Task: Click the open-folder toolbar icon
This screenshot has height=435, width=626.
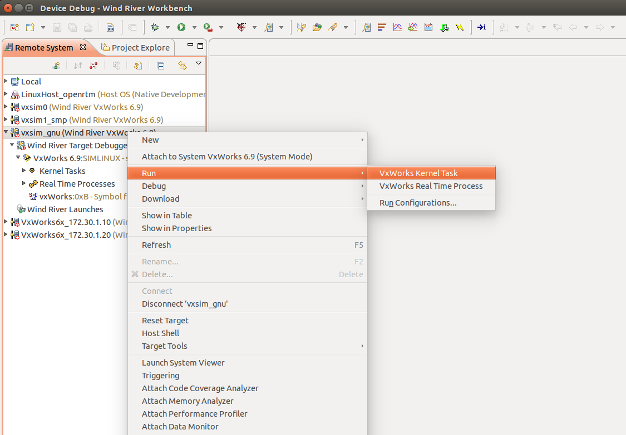Action: click(317, 27)
